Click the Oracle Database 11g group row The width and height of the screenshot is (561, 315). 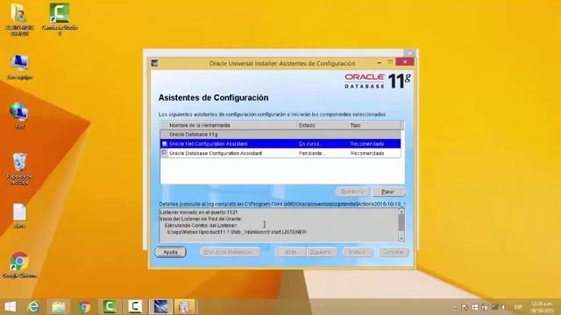coord(280,134)
